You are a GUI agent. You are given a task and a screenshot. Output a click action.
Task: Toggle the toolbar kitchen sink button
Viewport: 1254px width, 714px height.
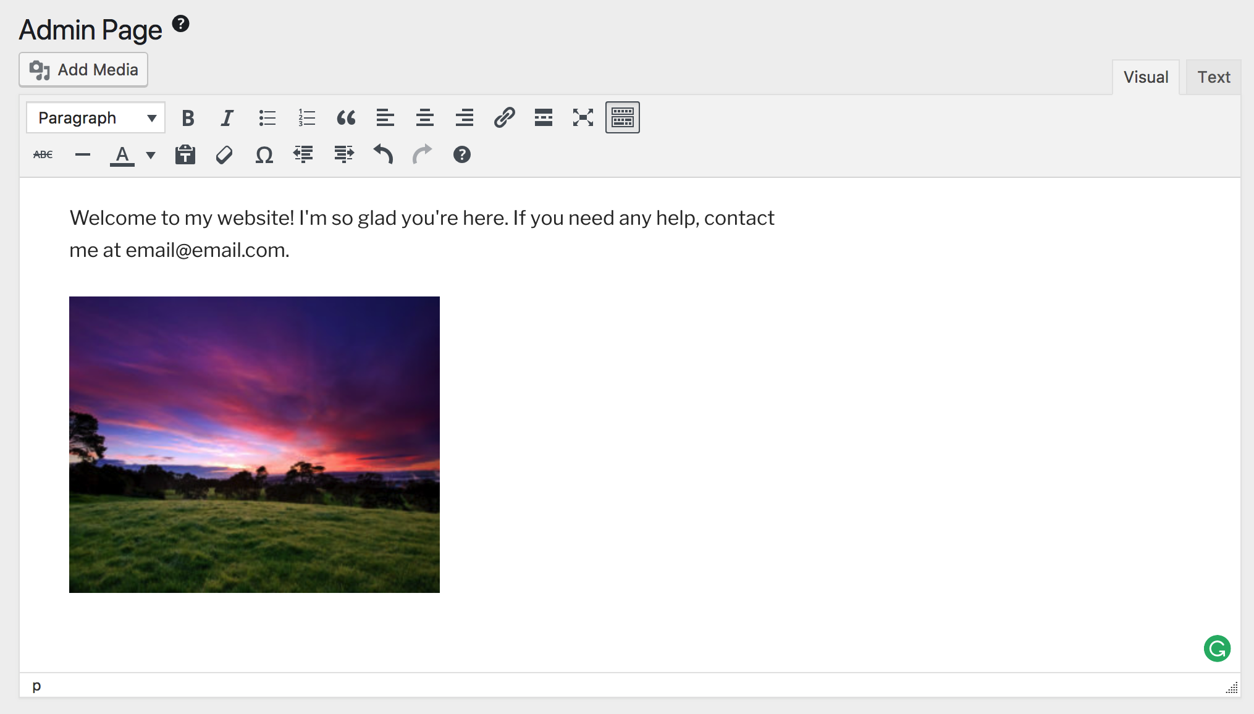click(x=622, y=118)
